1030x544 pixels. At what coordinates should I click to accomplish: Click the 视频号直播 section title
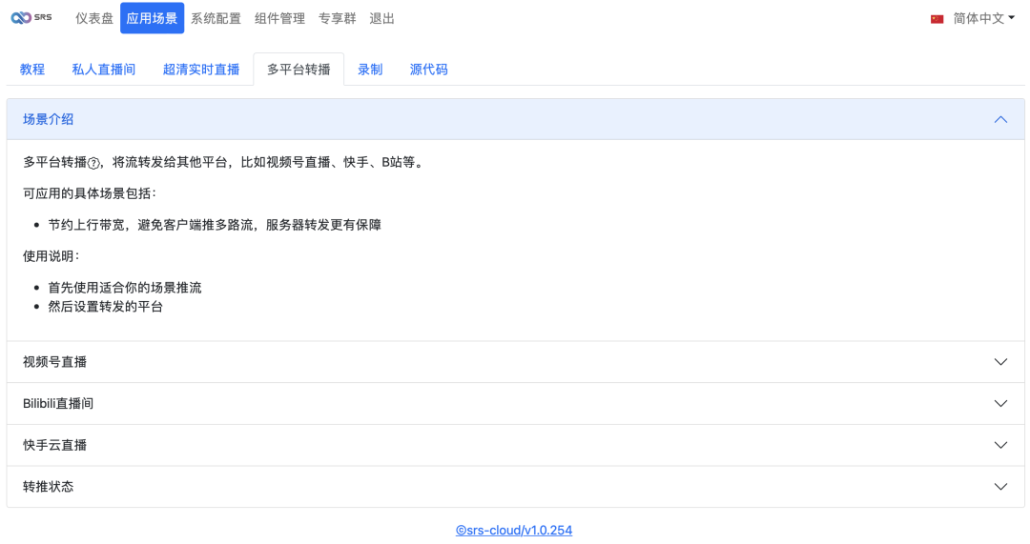pyautogui.click(x=54, y=362)
